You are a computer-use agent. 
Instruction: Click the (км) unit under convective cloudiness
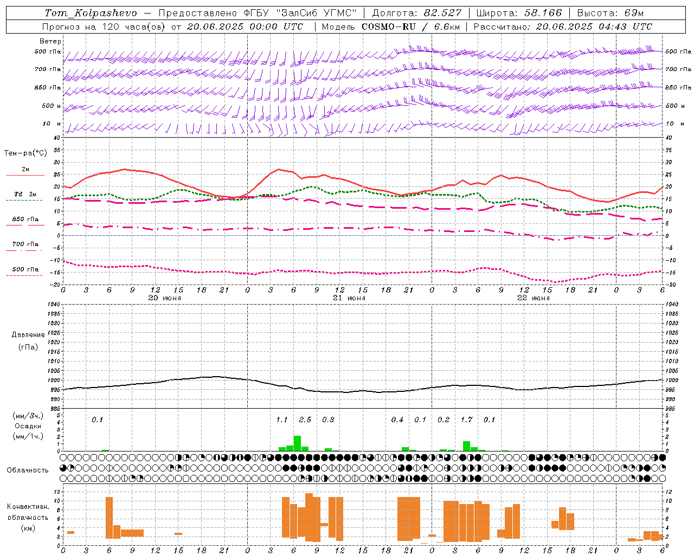coord(28,528)
